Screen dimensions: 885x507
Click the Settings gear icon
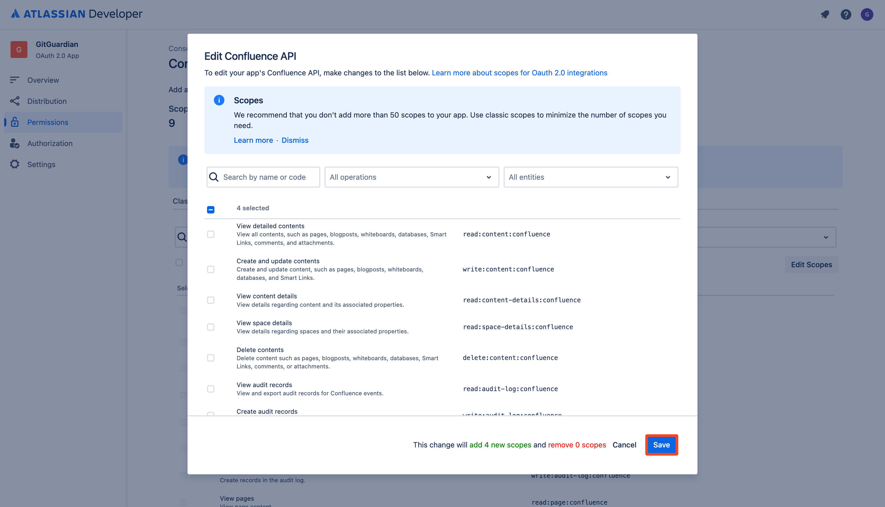[x=14, y=164]
